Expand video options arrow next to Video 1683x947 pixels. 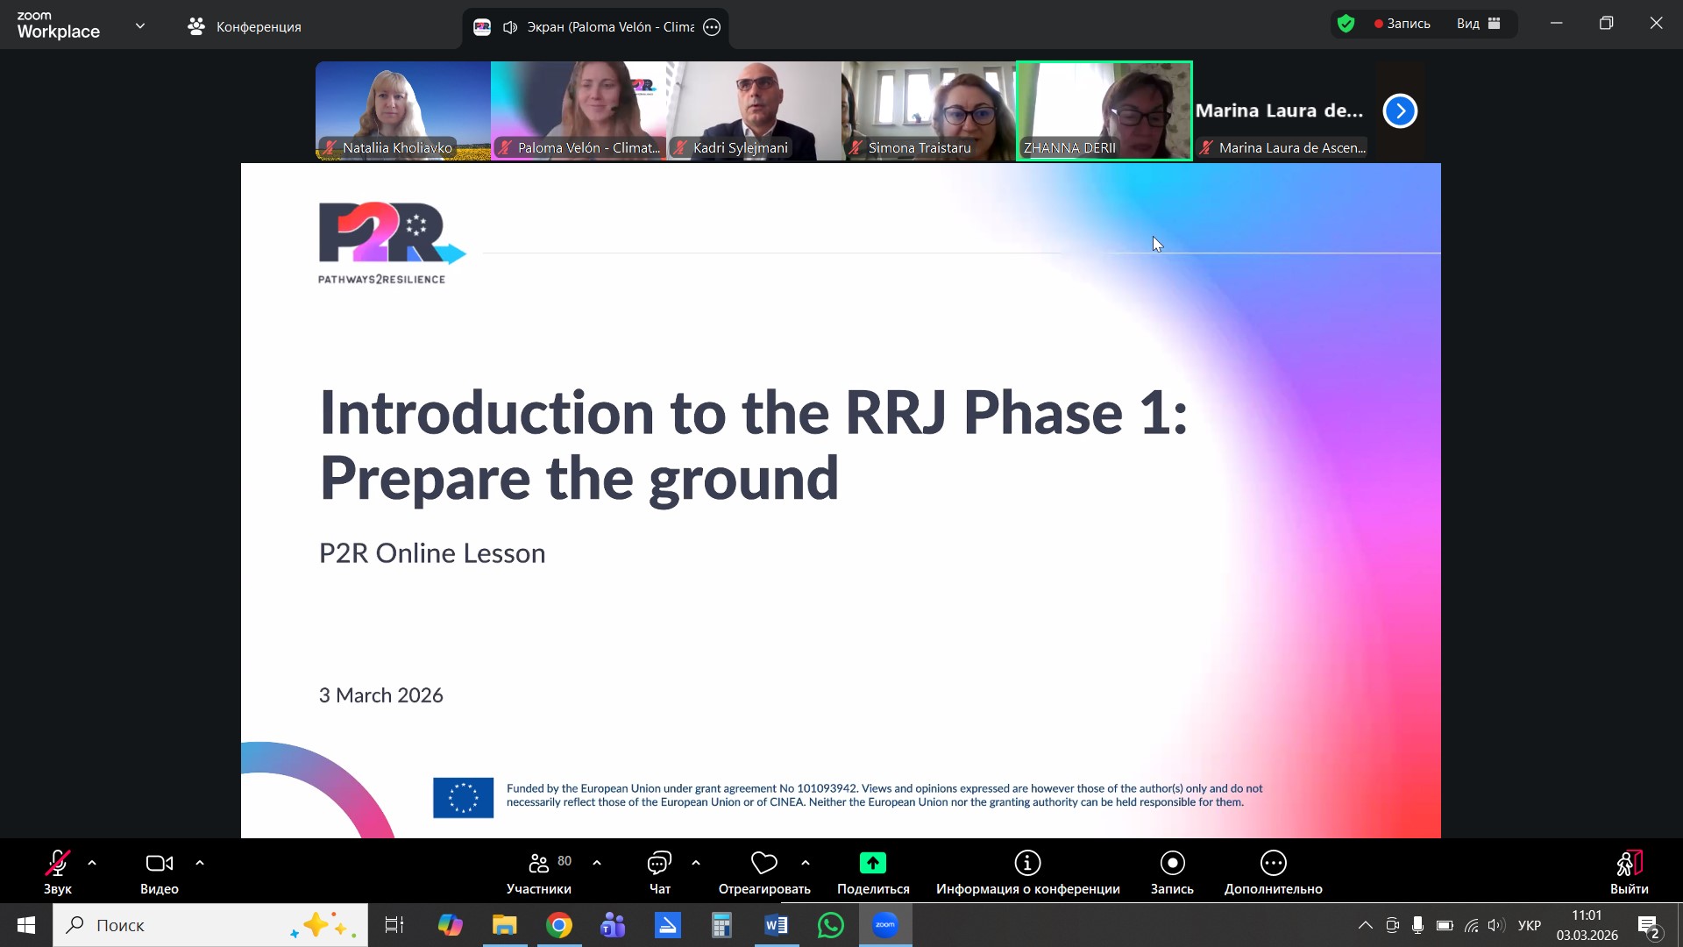tap(200, 864)
